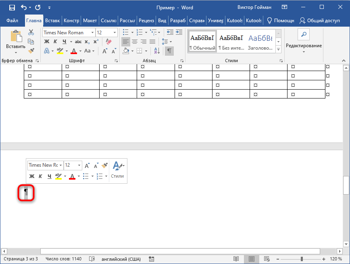Image resolution: width=350 pixels, height=264 pixels.
Task: Open ribbon display options in the title bar
Action: pyautogui.click(x=284, y=7)
